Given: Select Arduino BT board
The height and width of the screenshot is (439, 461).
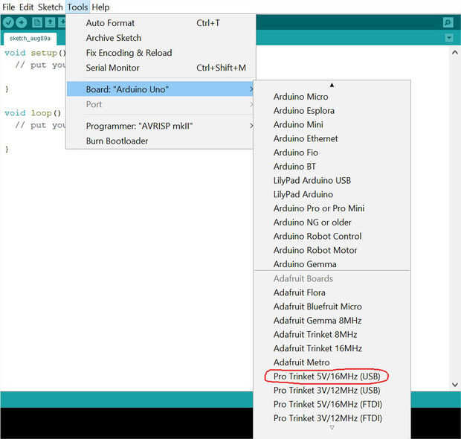Looking at the screenshot, I should [x=332, y=167].
